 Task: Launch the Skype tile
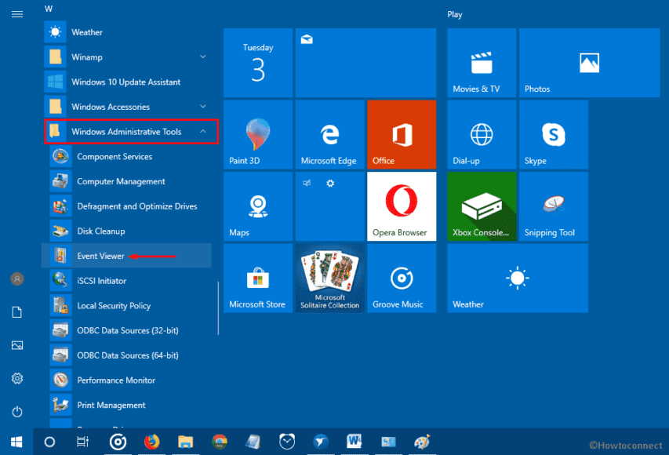click(x=554, y=134)
